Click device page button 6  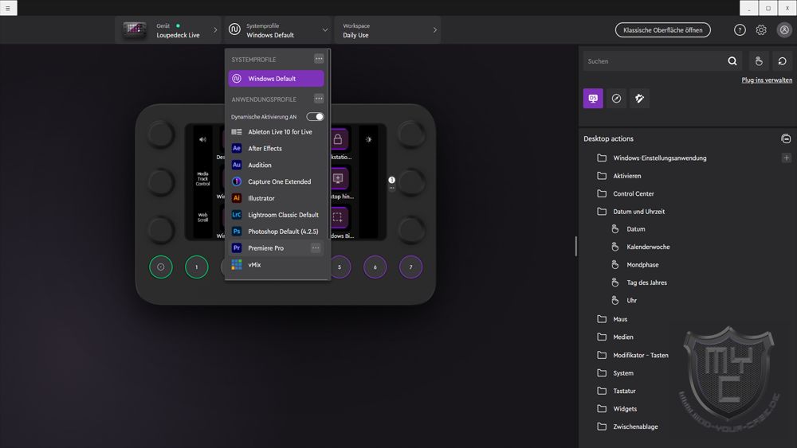(x=375, y=267)
